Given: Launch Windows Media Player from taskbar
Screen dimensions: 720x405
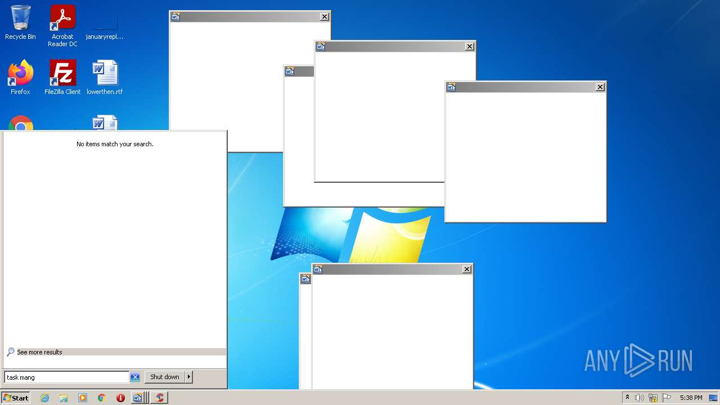Looking at the screenshot, I should (x=83, y=398).
